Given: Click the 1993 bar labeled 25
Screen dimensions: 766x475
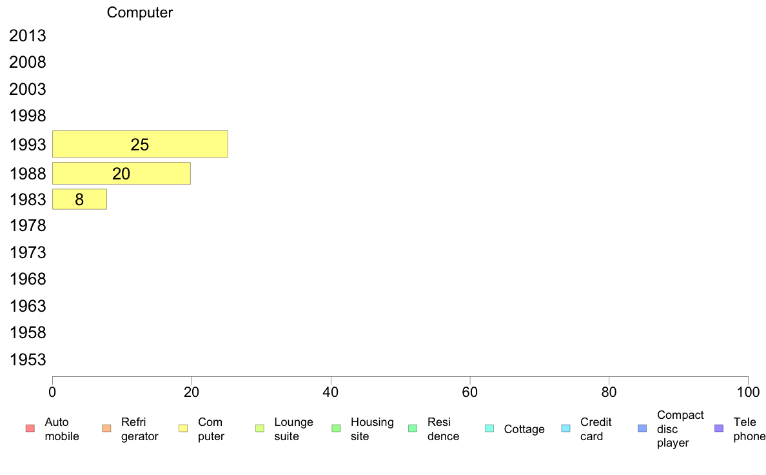Looking at the screenshot, I should click(x=140, y=145).
